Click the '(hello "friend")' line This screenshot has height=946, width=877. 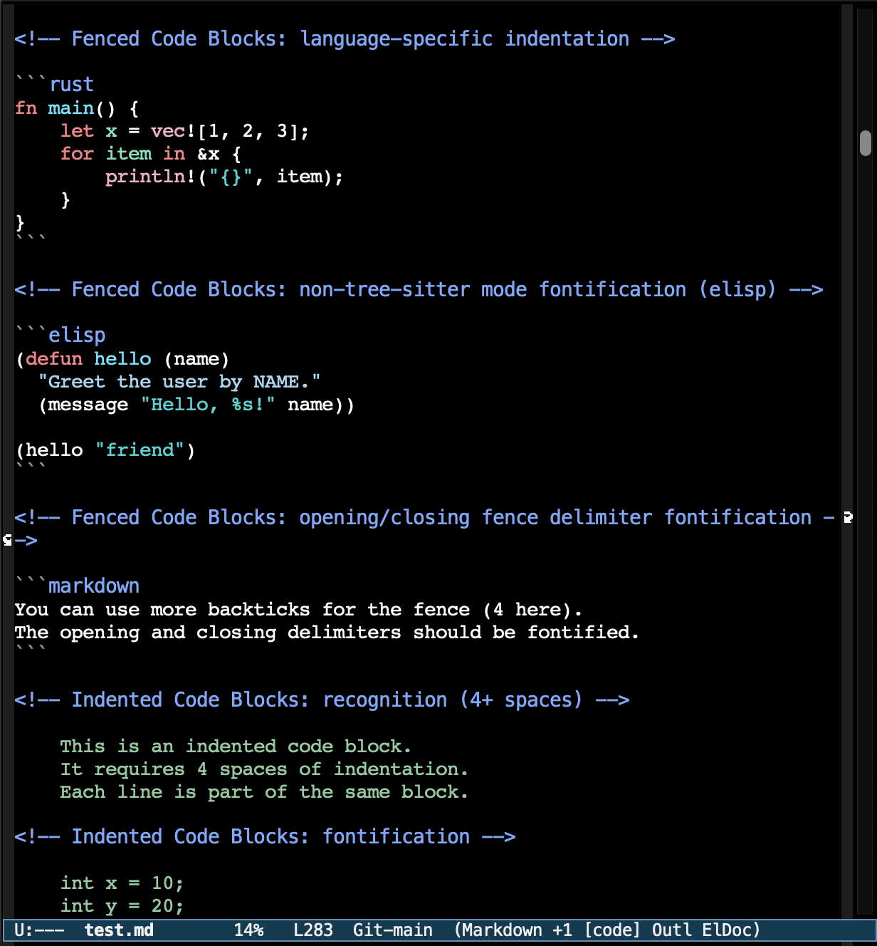click(105, 450)
